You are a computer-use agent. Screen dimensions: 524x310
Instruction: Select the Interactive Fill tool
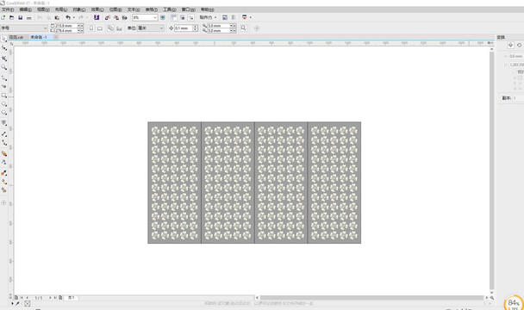[x=4, y=182]
